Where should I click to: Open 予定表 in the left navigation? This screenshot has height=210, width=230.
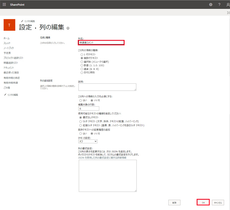pos(7,53)
